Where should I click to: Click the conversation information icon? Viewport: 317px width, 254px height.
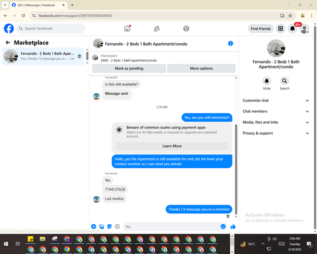(x=230, y=43)
